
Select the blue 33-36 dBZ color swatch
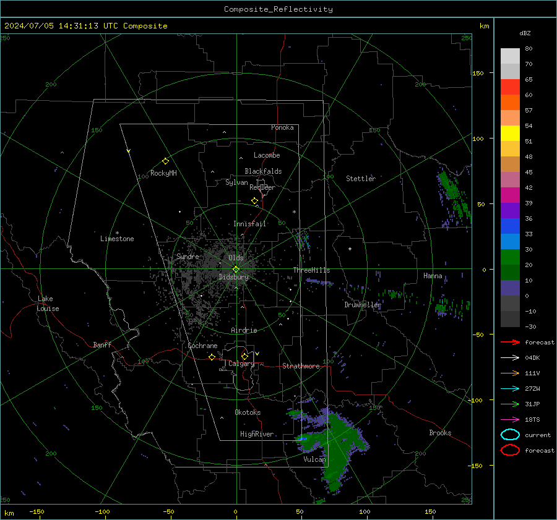(x=510, y=226)
